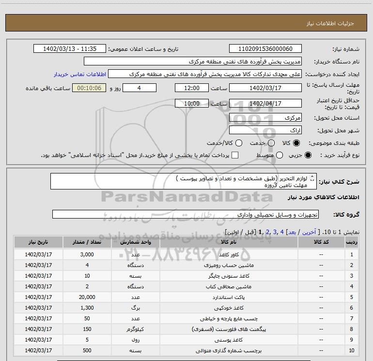Viewport: 373px width, 361px height.
Task: Click the 20,000 quantity cell
Action: pos(87,297)
